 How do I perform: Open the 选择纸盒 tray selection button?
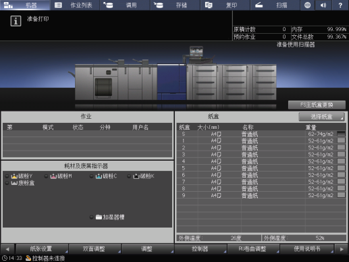pos(321,117)
